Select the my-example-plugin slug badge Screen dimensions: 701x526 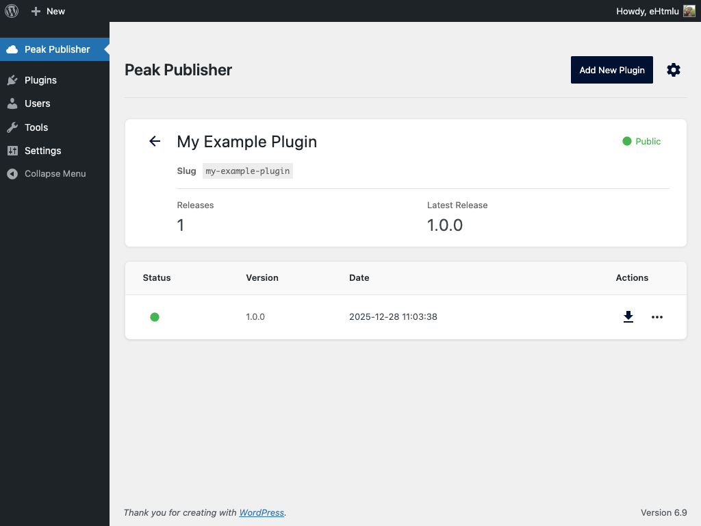248,171
